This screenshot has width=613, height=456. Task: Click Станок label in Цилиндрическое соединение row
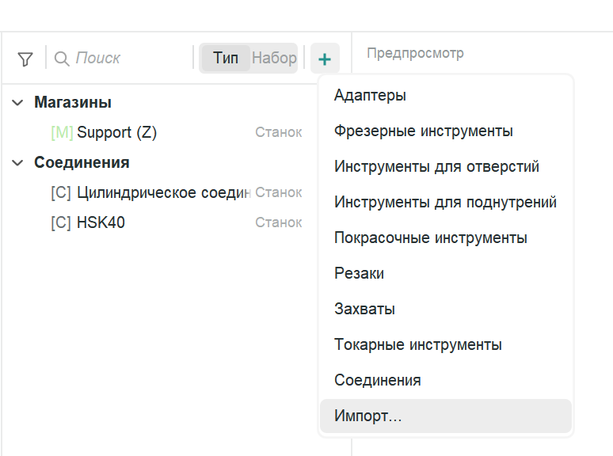[x=278, y=192]
